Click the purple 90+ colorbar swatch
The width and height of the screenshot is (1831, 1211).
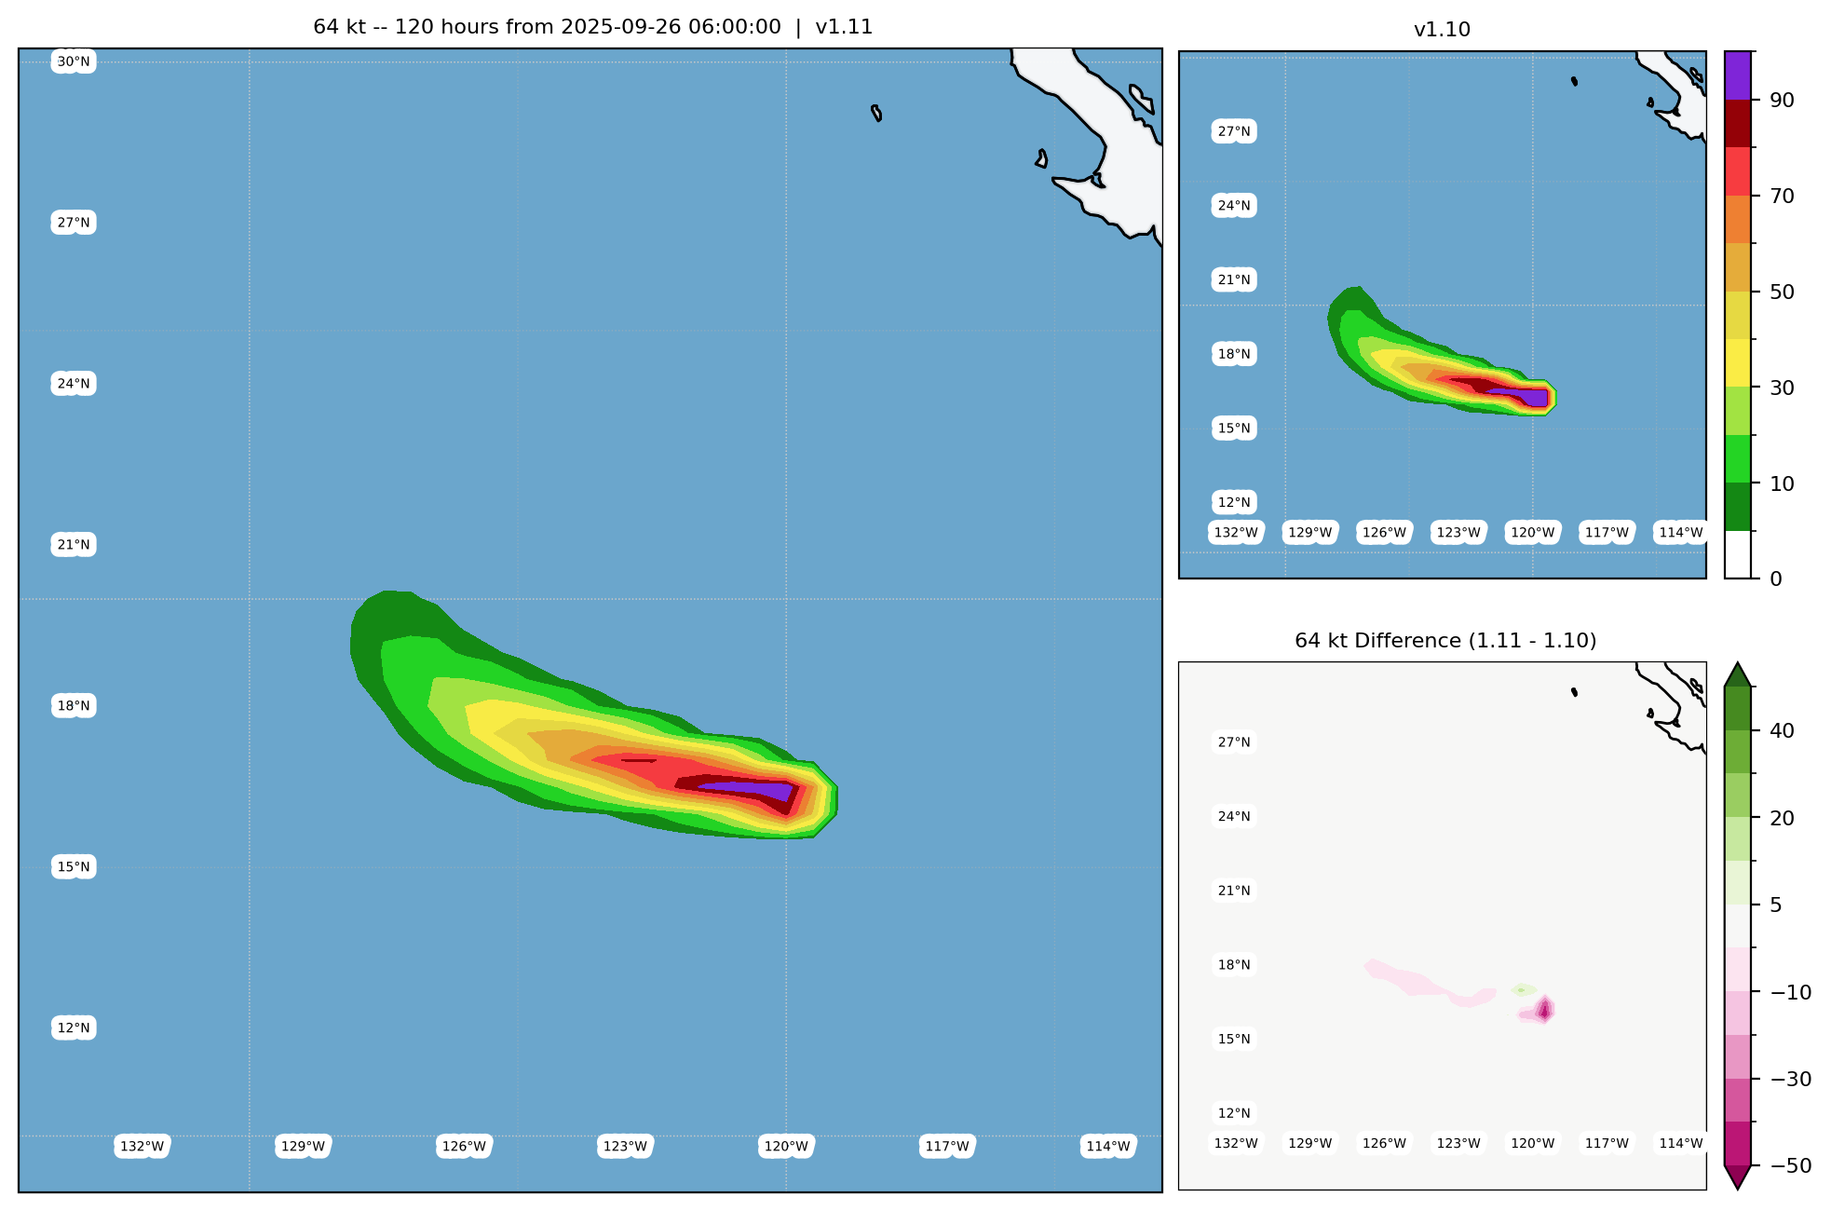click(1738, 75)
